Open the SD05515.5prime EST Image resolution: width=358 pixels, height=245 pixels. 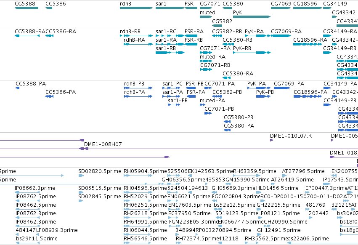point(81,192)
